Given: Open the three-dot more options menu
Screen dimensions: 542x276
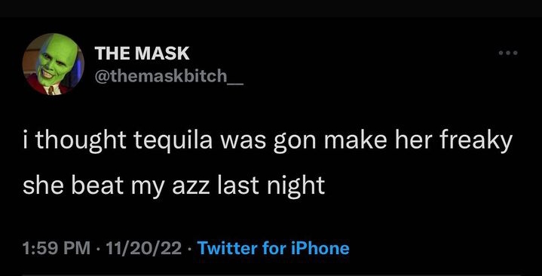Looking at the screenshot, I should tap(508, 53).
